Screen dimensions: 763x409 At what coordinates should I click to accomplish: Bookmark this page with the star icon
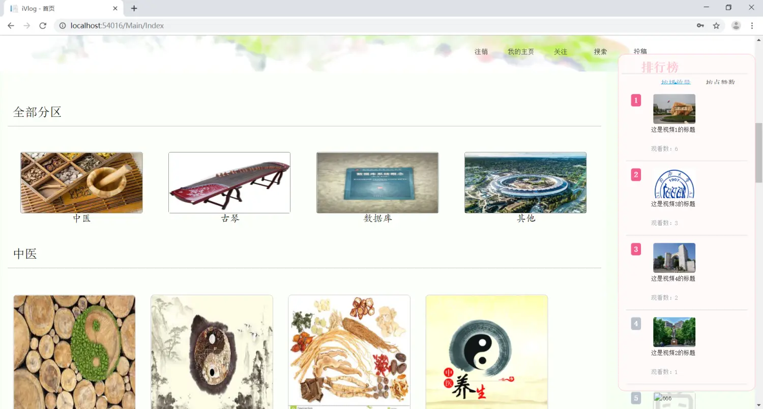[716, 25]
